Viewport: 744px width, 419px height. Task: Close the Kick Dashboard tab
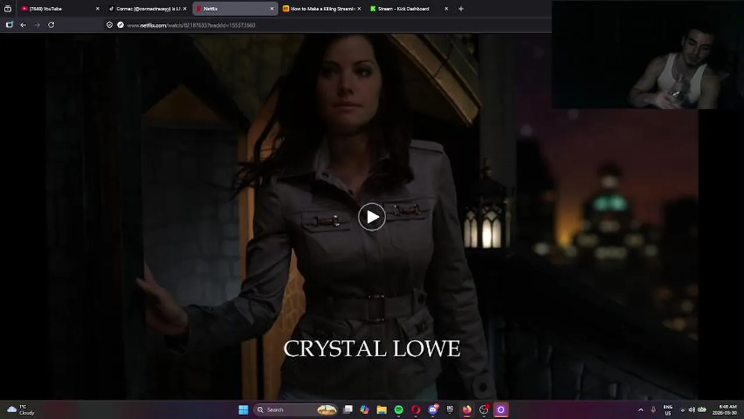pyautogui.click(x=447, y=9)
